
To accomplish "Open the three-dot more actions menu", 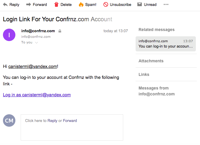I will tap(166, 4).
